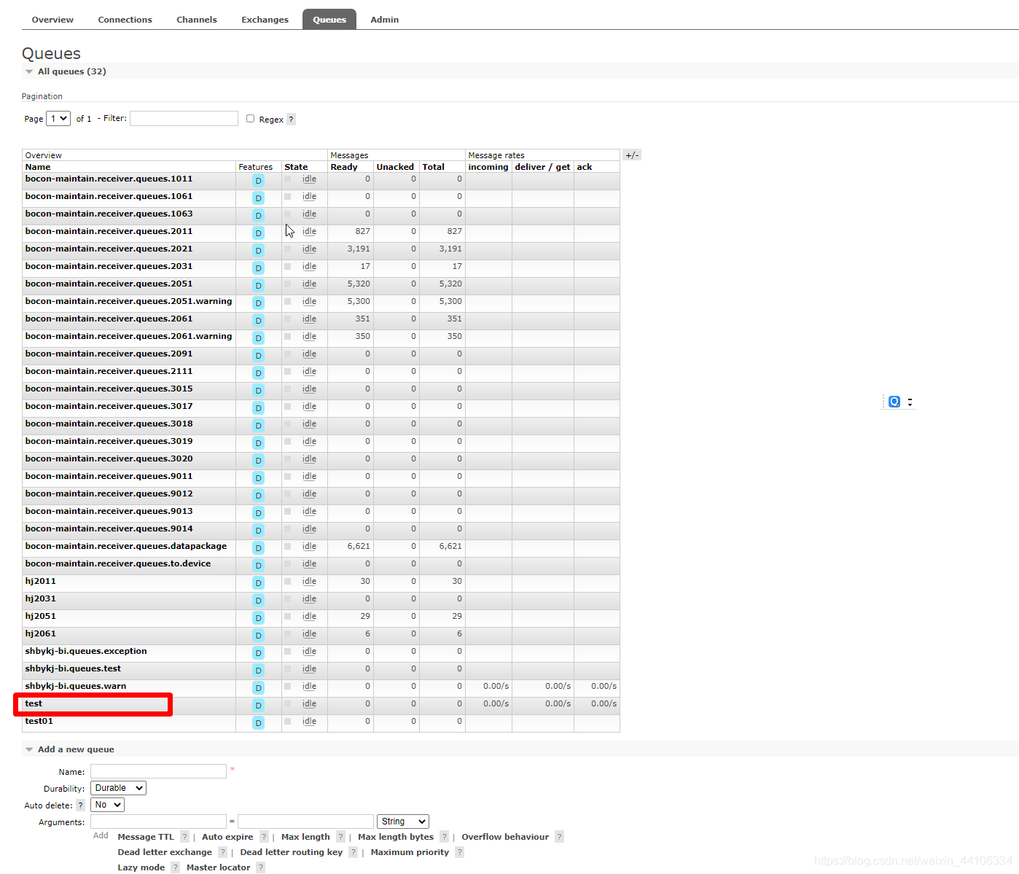Open the hj2011 queue
This screenshot has height=874, width=1019.
[40, 581]
